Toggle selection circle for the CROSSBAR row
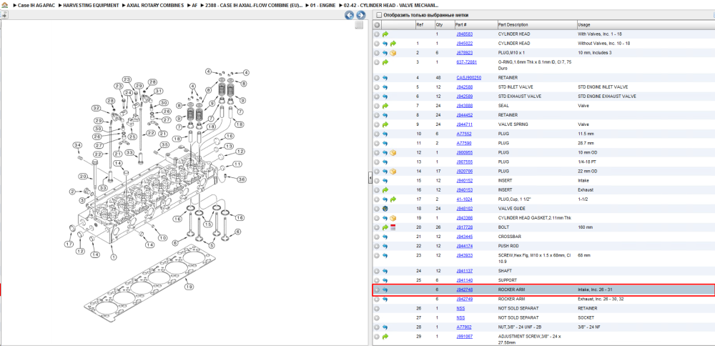 click(x=377, y=237)
